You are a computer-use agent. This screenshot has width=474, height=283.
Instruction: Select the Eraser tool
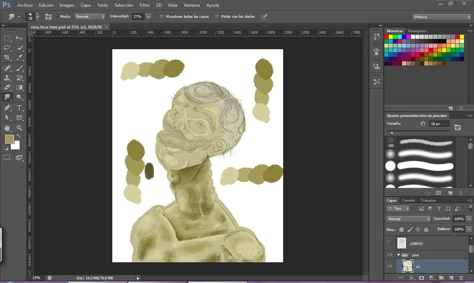(7, 88)
